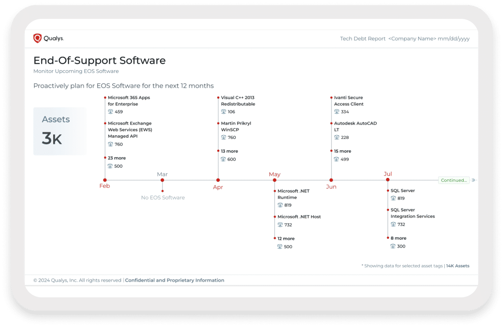The image size is (503, 327).
Task: Expand the 13 more entry
Action: point(229,151)
